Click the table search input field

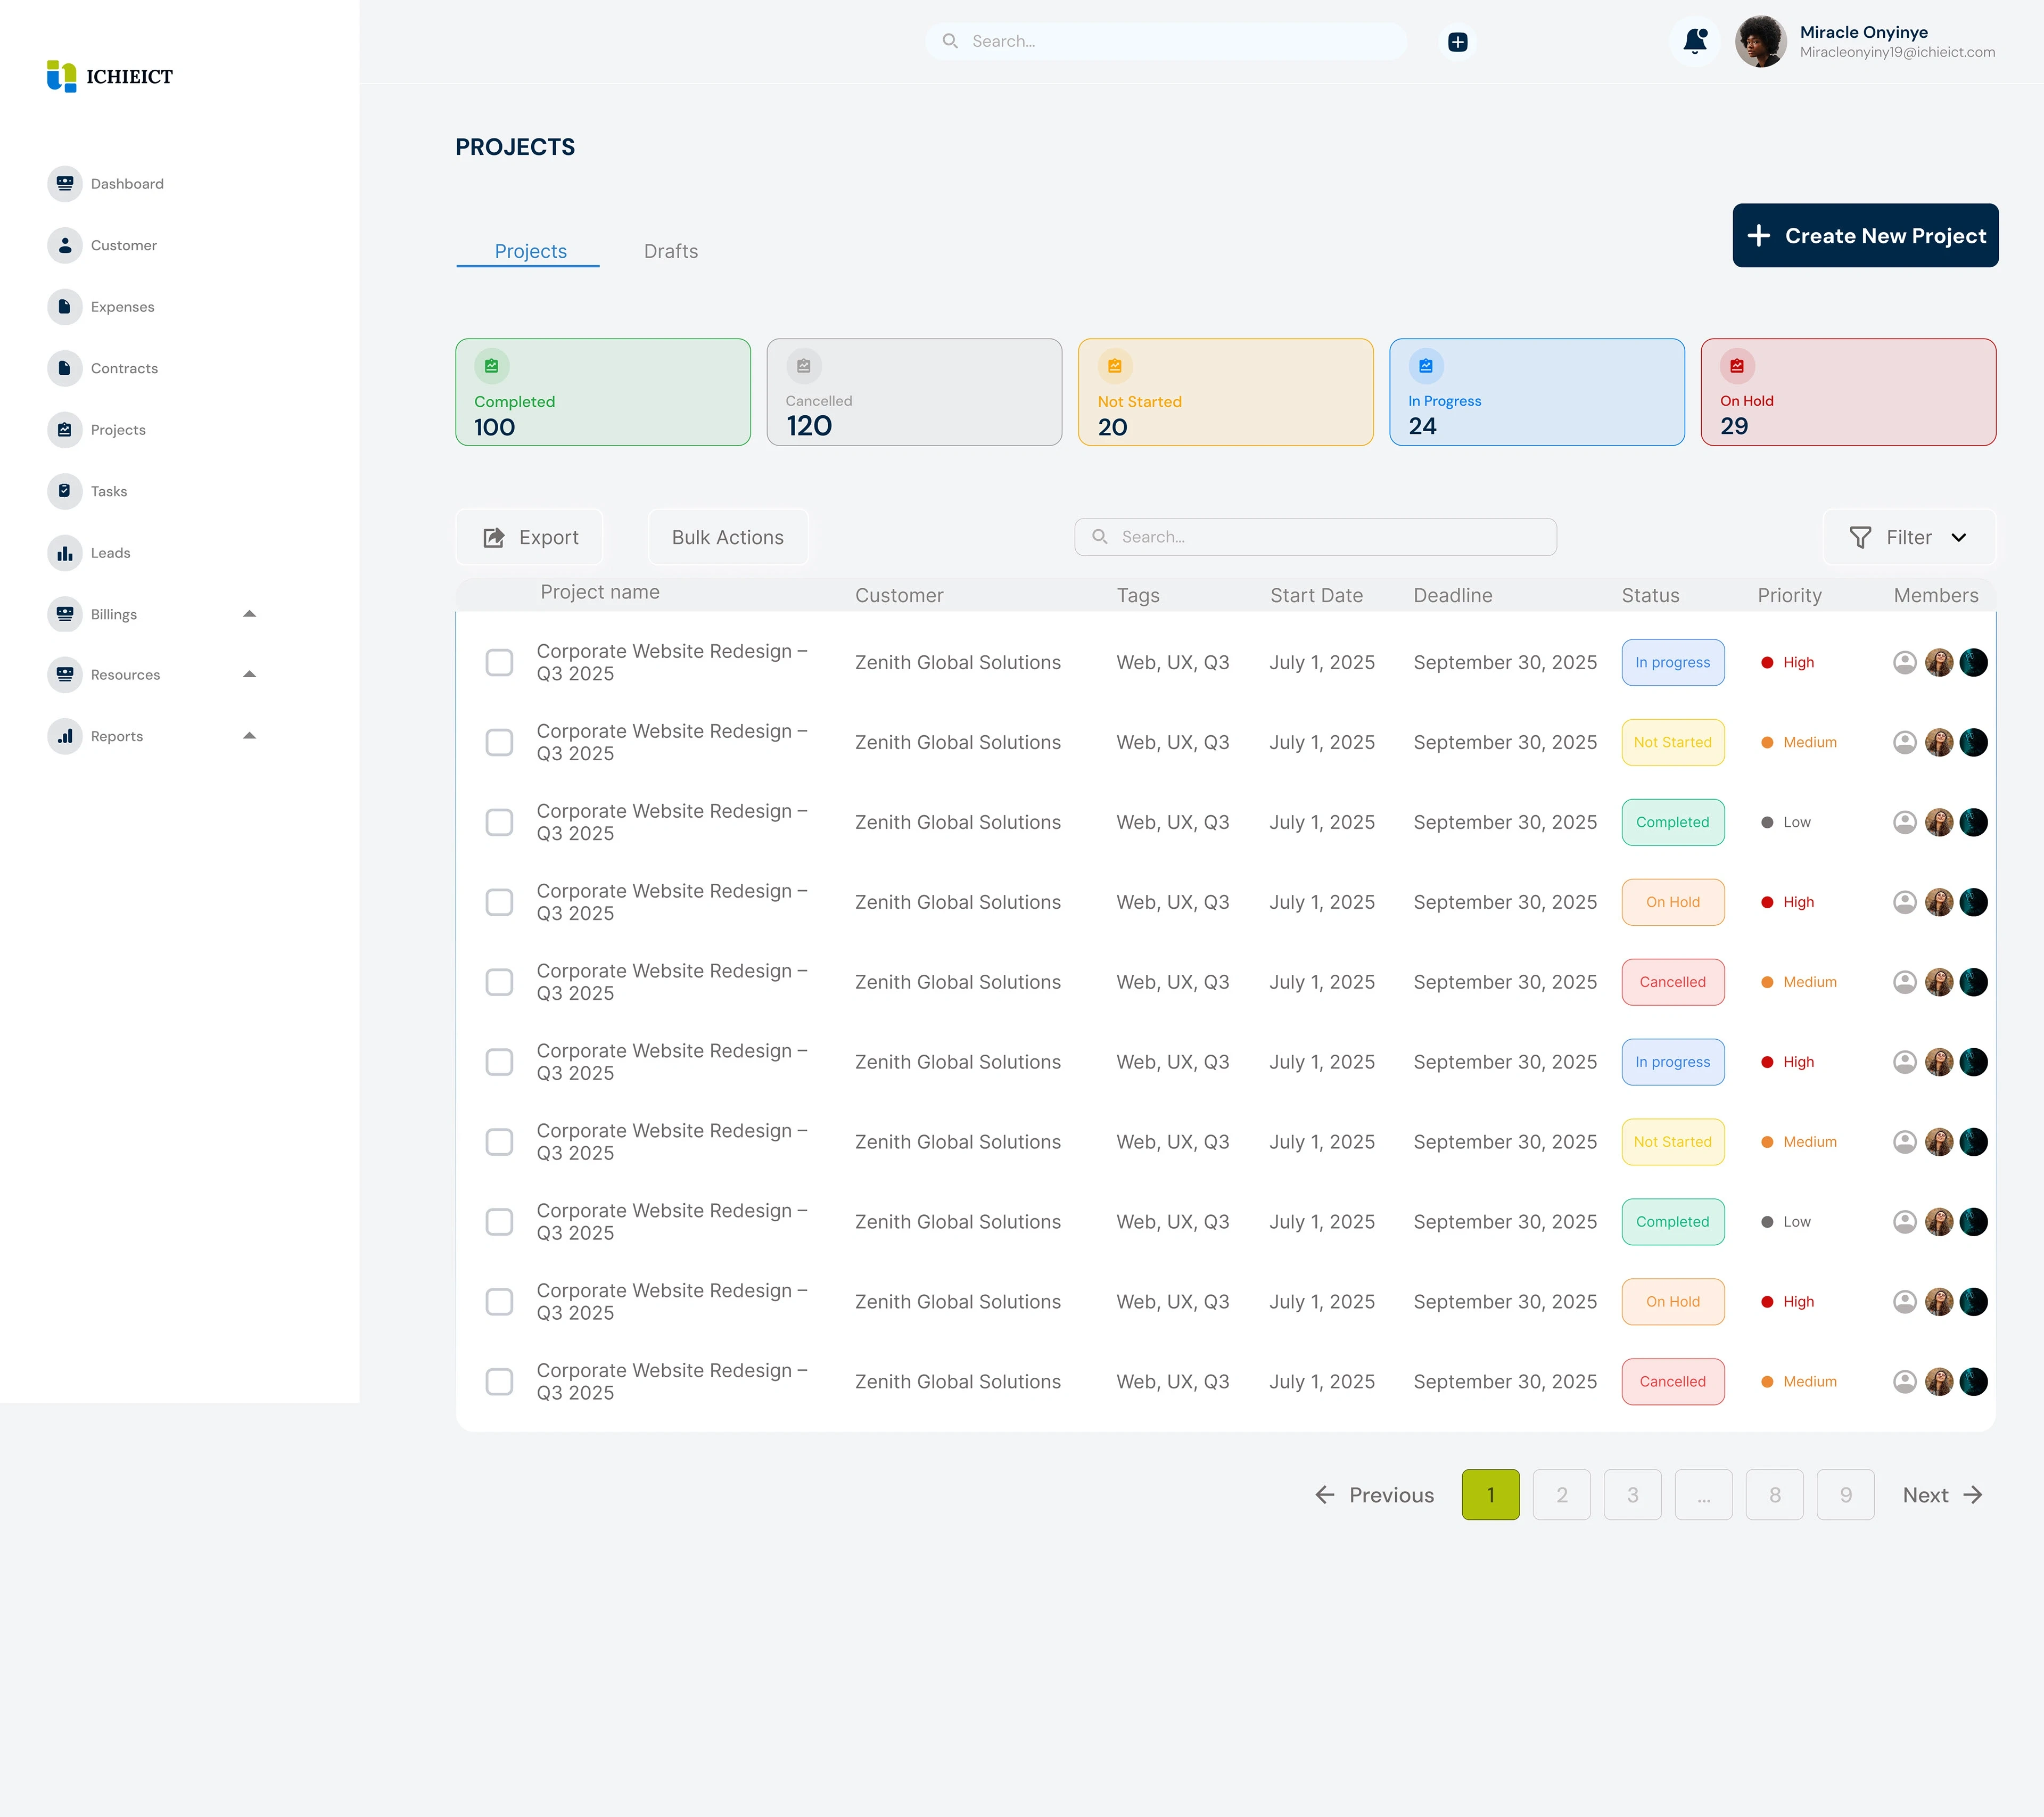pos(1315,537)
